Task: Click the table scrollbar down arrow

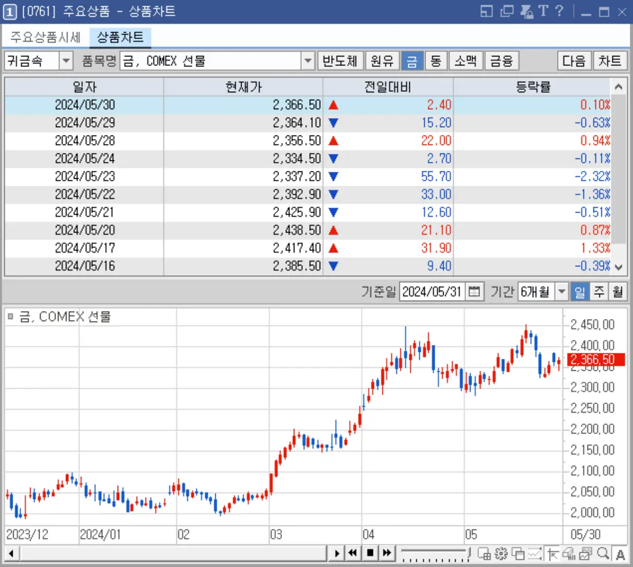Action: 619,267
